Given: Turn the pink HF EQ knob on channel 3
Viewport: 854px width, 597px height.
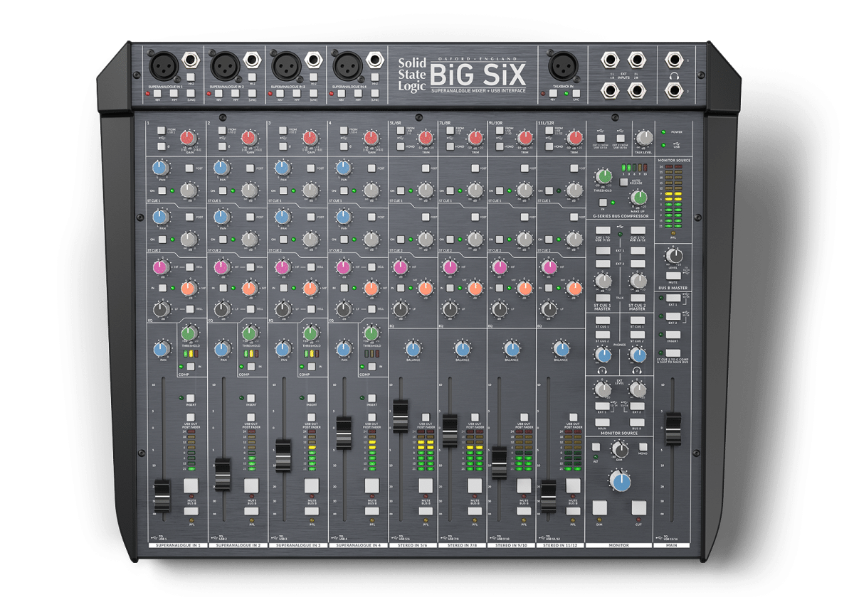Looking at the screenshot, I should click(282, 267).
